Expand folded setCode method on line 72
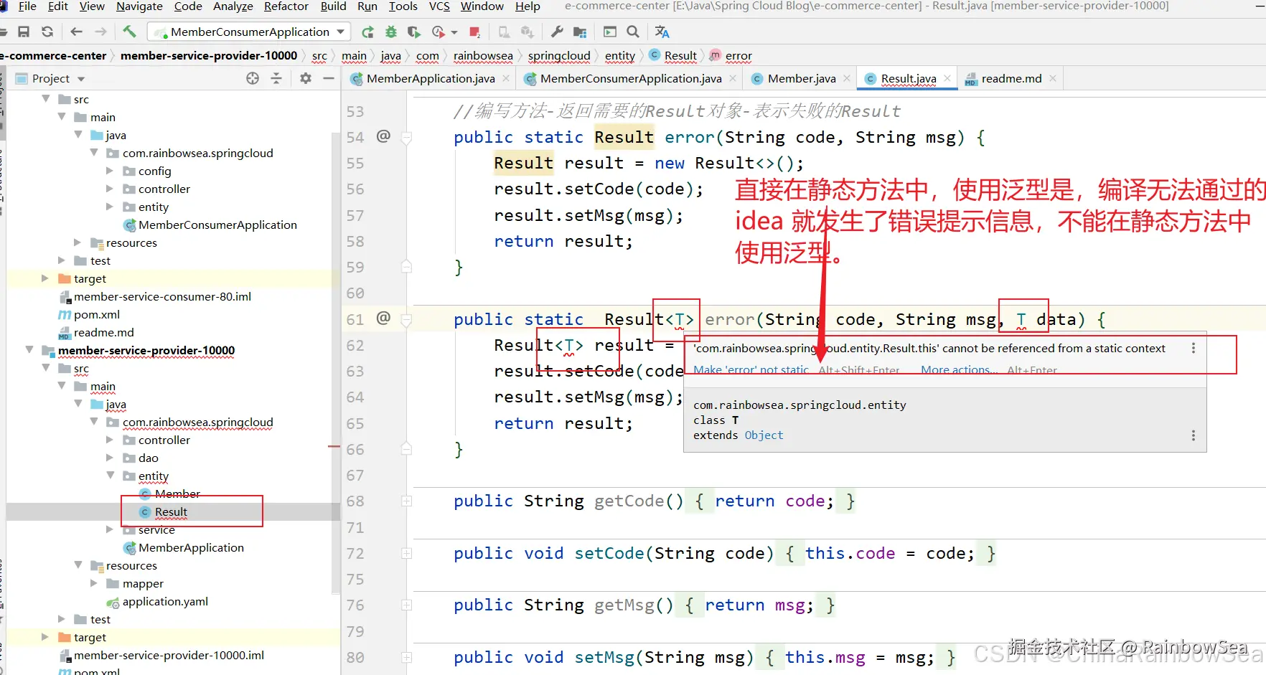This screenshot has height=675, width=1266. tap(406, 553)
